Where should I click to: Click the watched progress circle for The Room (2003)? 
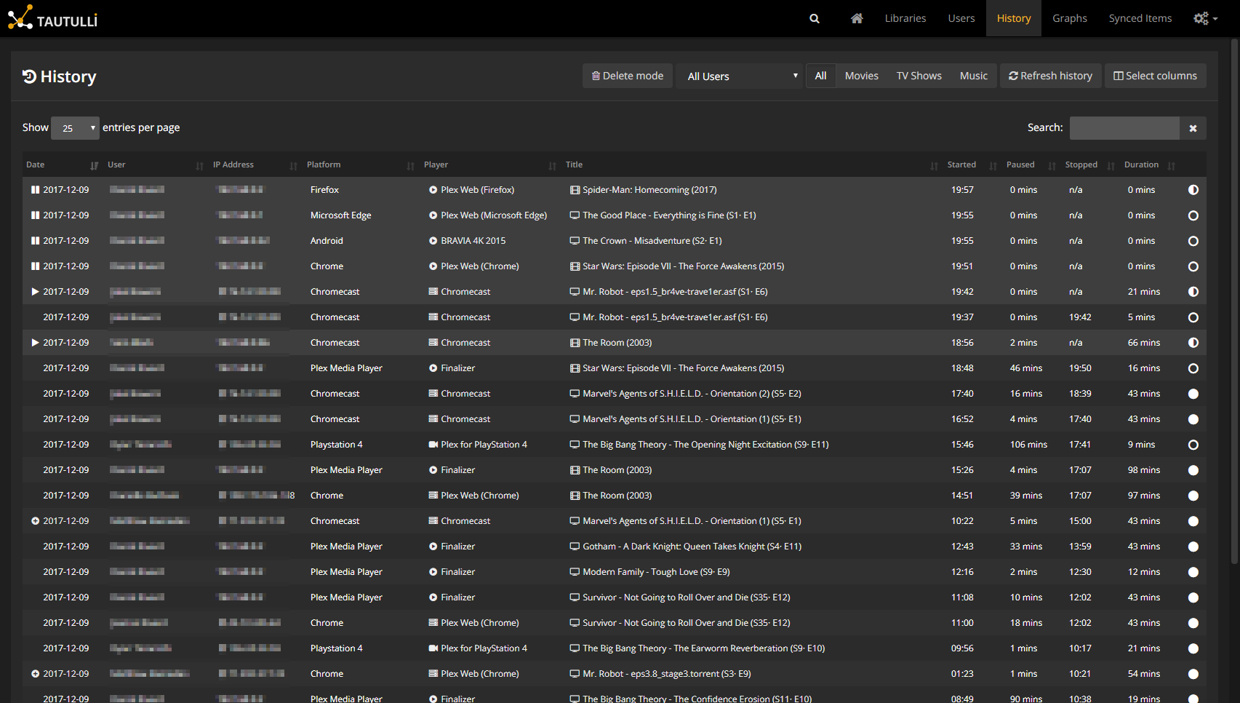pyautogui.click(x=1193, y=342)
